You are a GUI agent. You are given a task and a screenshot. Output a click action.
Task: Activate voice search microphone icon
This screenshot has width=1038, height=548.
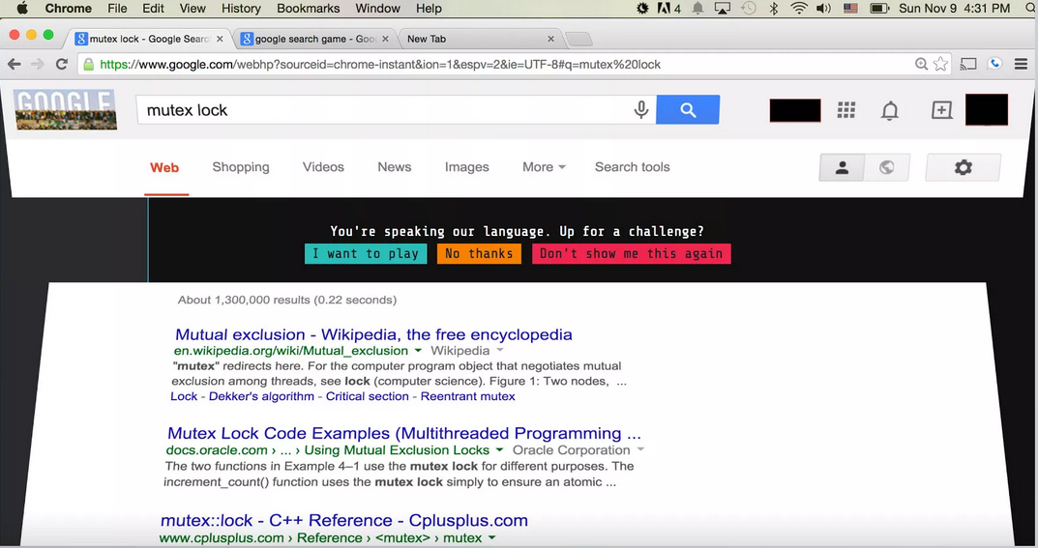click(x=640, y=110)
